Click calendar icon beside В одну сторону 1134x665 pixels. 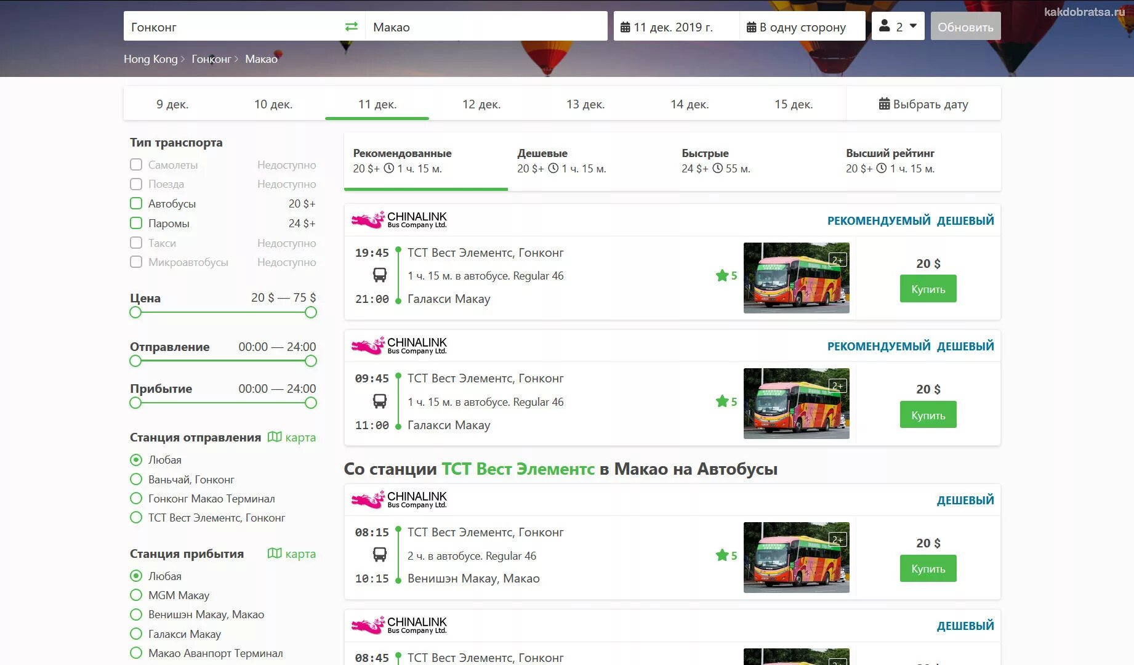click(751, 27)
